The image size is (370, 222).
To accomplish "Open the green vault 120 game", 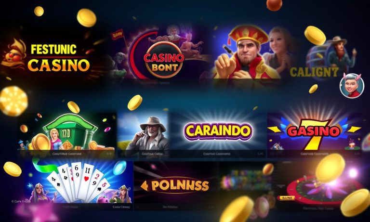I will 67,132.
